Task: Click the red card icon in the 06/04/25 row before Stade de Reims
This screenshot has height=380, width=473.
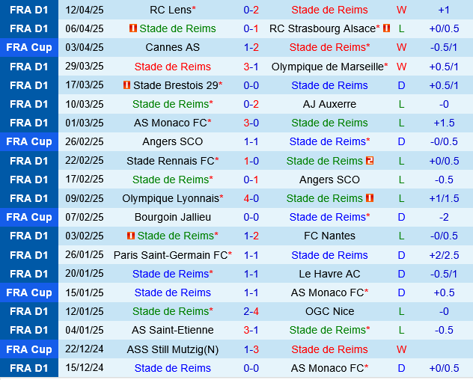Action: [x=133, y=28]
